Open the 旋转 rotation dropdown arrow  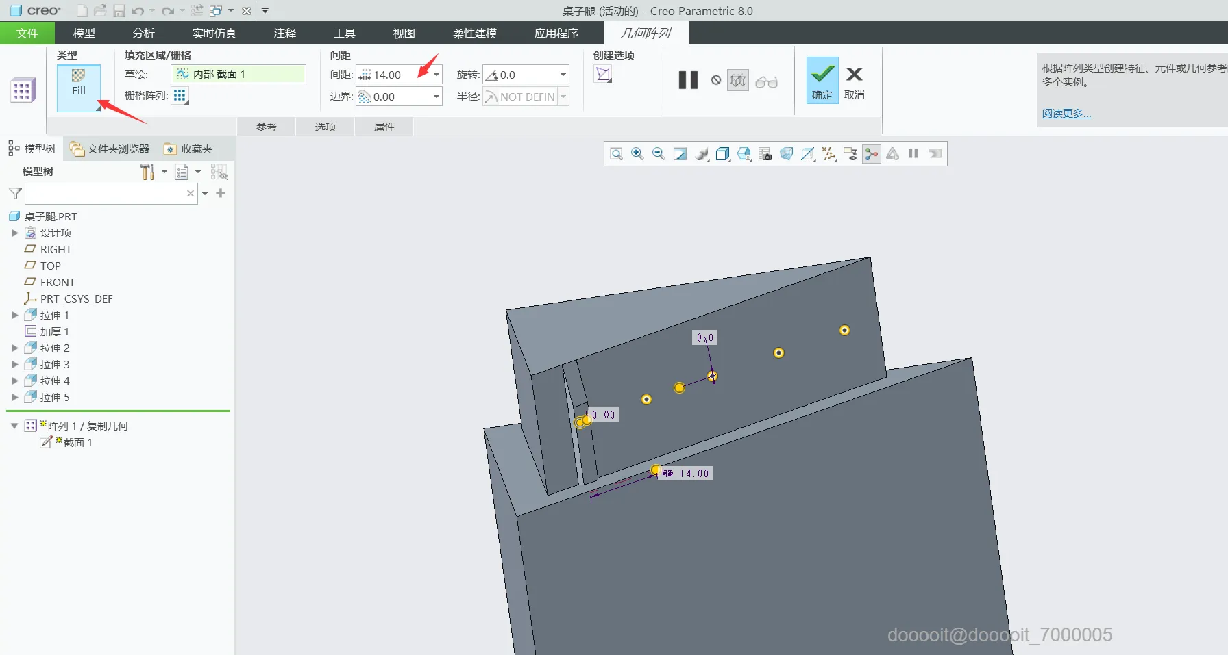[x=563, y=75]
